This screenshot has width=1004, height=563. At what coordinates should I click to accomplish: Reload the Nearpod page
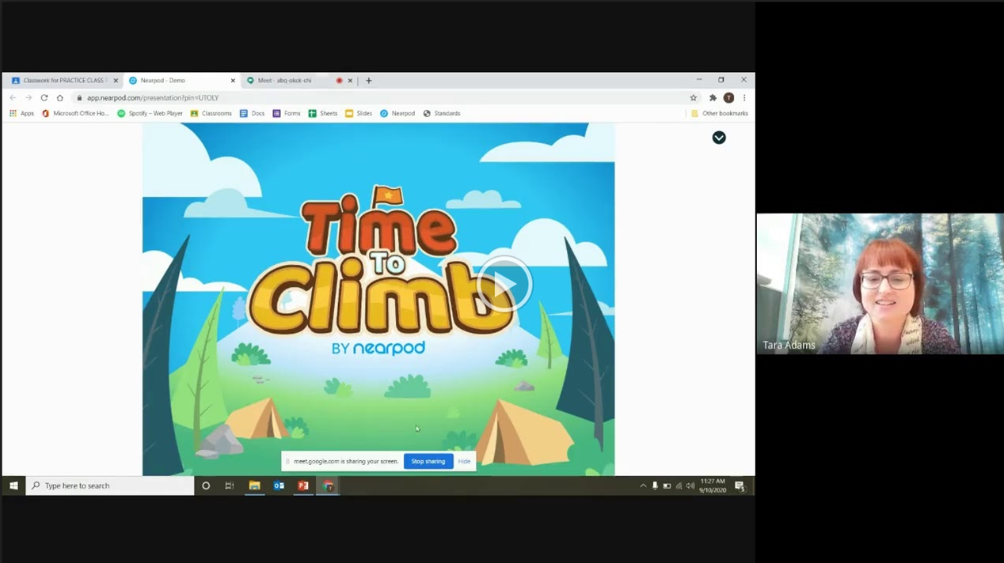44,98
